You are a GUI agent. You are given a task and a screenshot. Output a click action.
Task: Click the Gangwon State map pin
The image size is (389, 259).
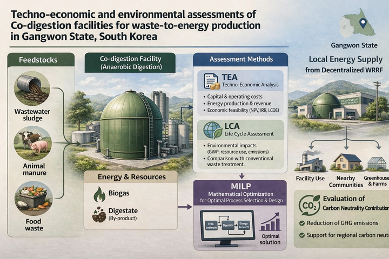pos(363,23)
